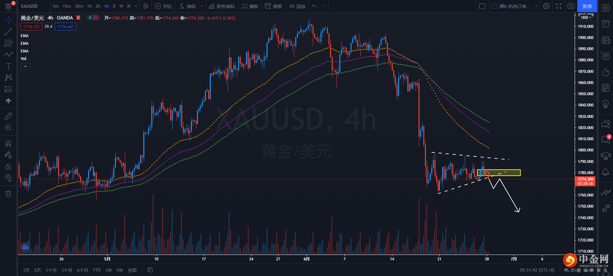This screenshot has height=276, width=613.
Task: Select the trend line drawing tool
Action: (x=8, y=32)
